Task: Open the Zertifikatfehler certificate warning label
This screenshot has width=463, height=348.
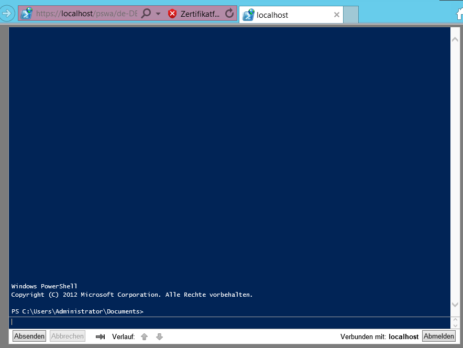Action: (200, 14)
